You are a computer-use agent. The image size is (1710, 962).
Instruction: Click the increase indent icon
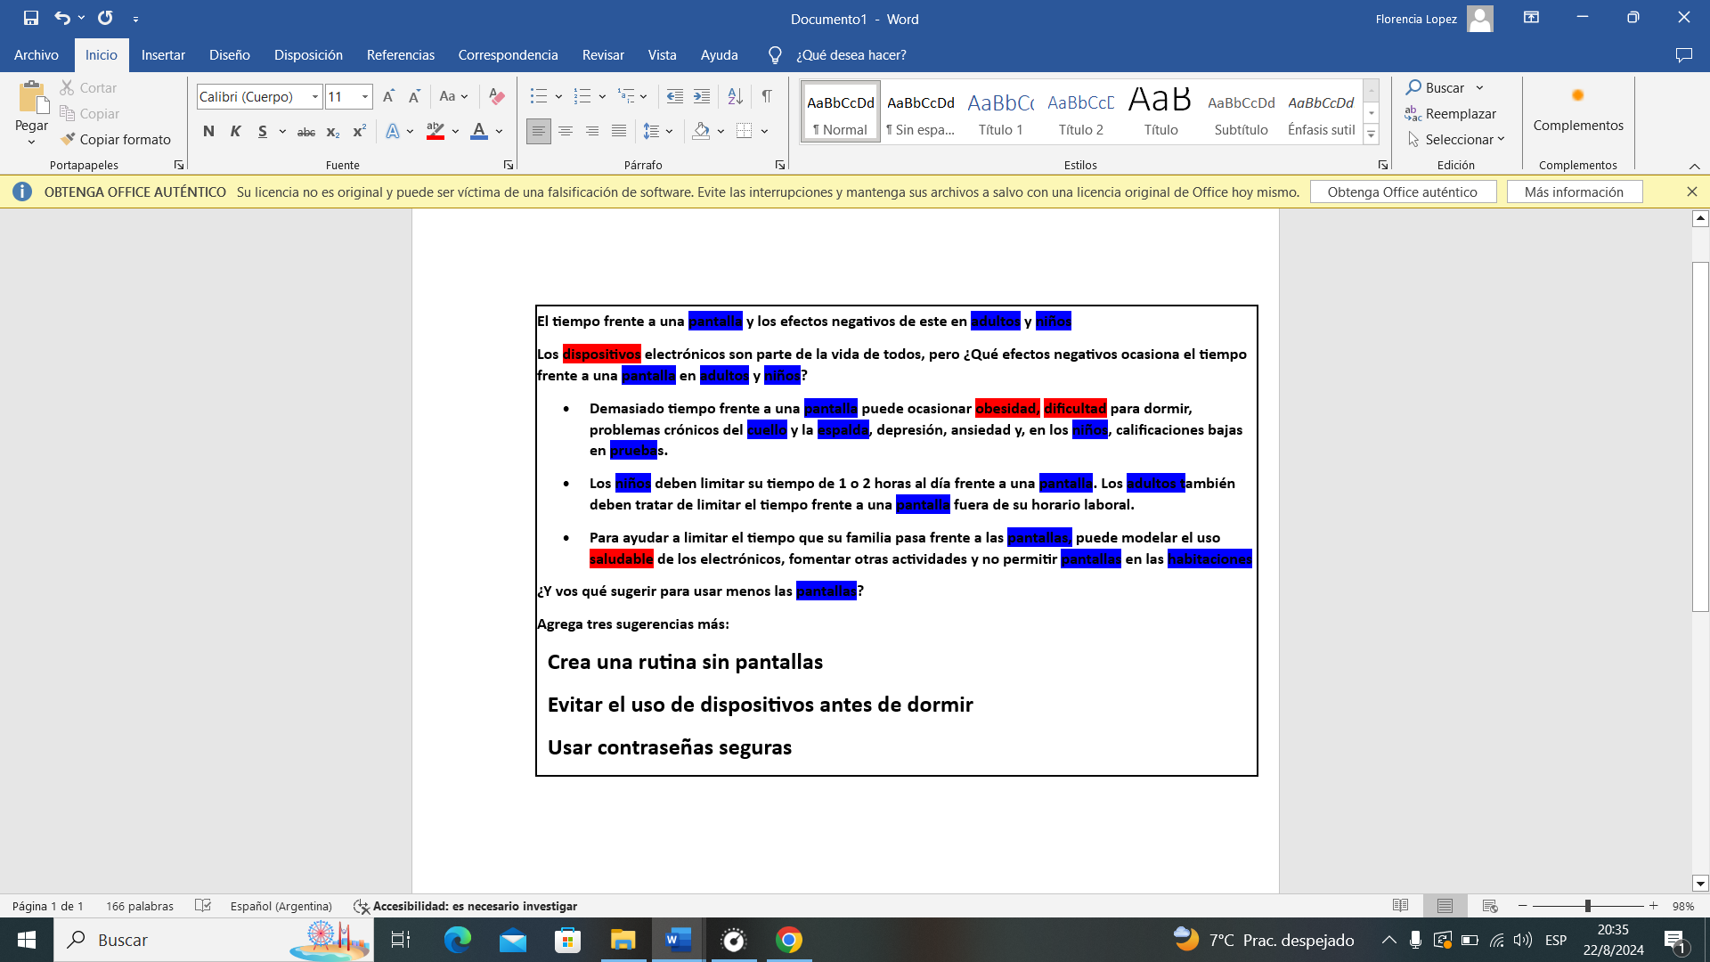click(702, 96)
